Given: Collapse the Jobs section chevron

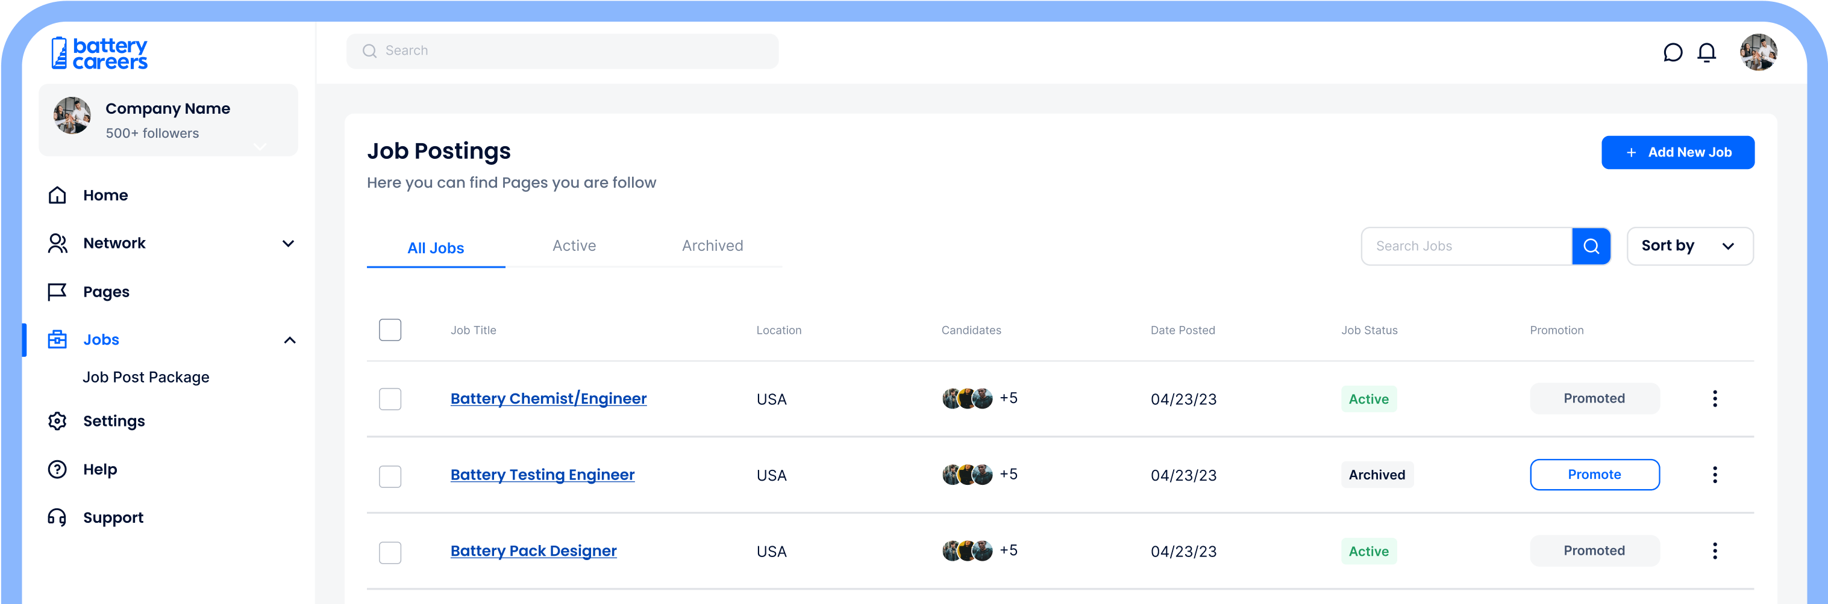Looking at the screenshot, I should pos(290,341).
